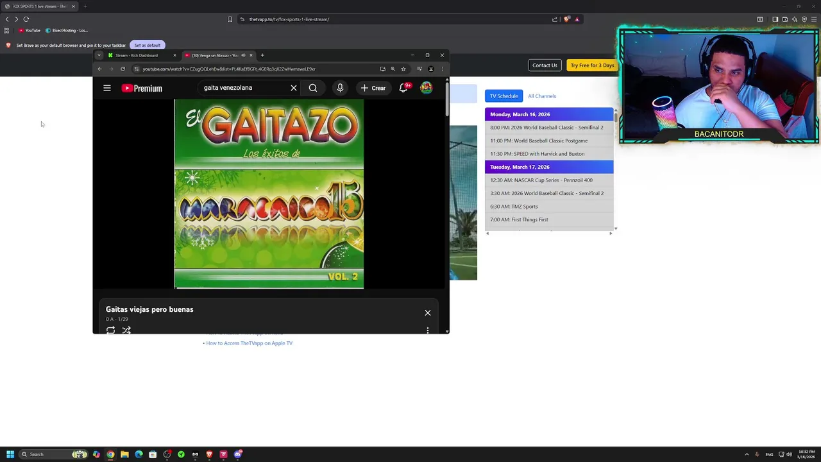Open File Explorer from taskbar
The height and width of the screenshot is (462, 821).
coord(124,454)
